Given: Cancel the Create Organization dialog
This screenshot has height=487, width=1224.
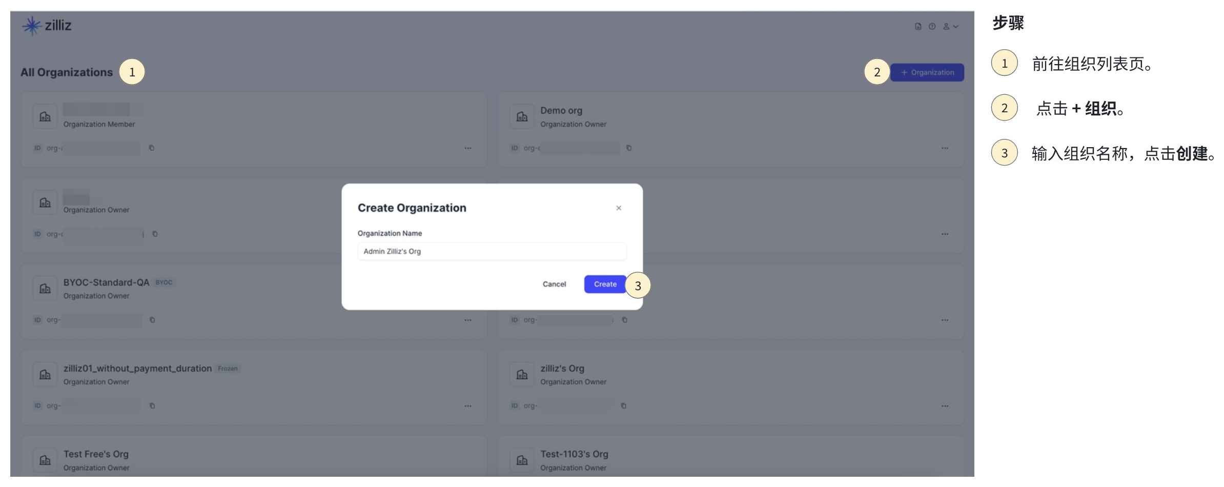Looking at the screenshot, I should (x=554, y=284).
